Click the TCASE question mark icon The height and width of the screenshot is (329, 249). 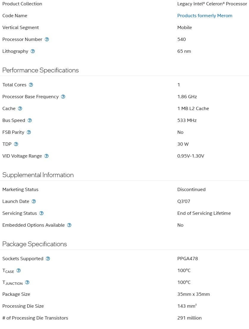19,271
